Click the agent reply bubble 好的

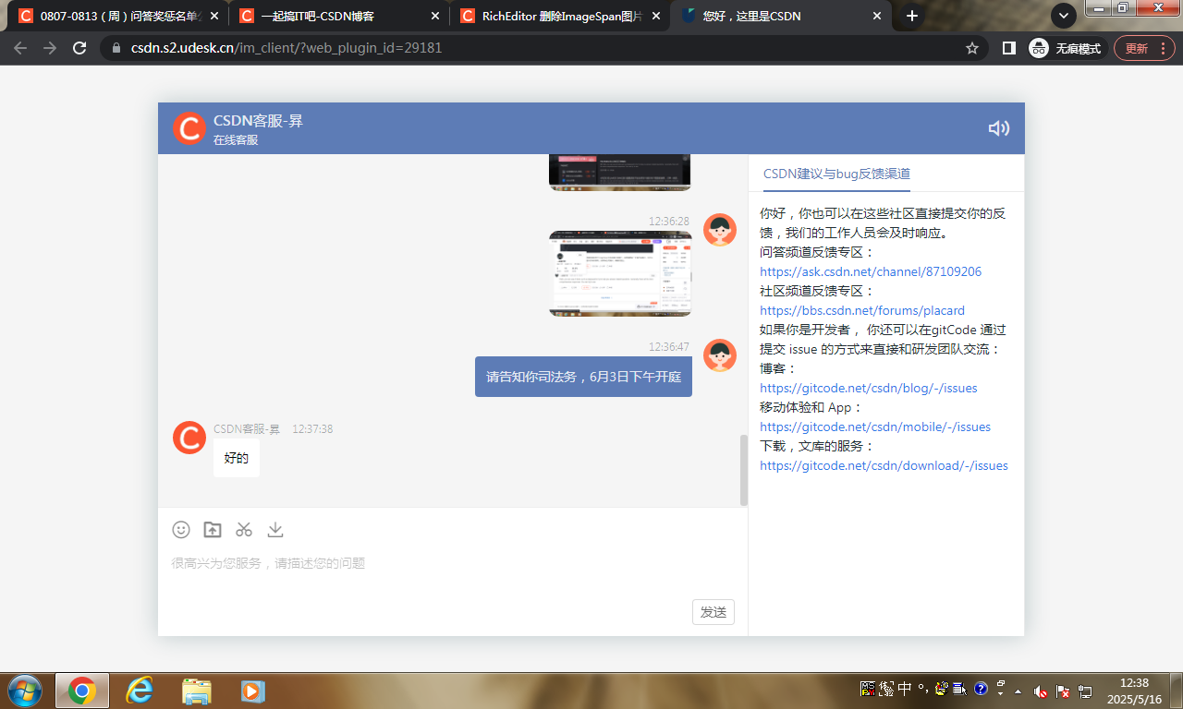click(x=237, y=458)
